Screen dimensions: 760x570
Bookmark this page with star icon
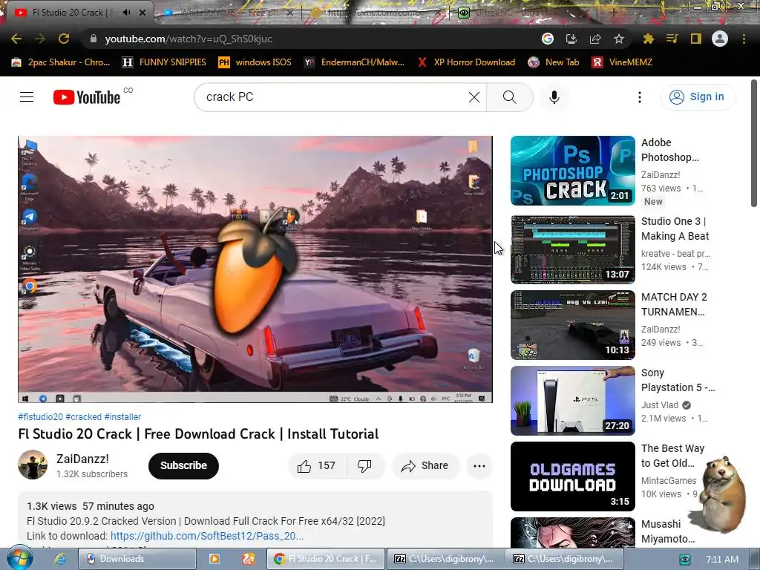coord(619,39)
